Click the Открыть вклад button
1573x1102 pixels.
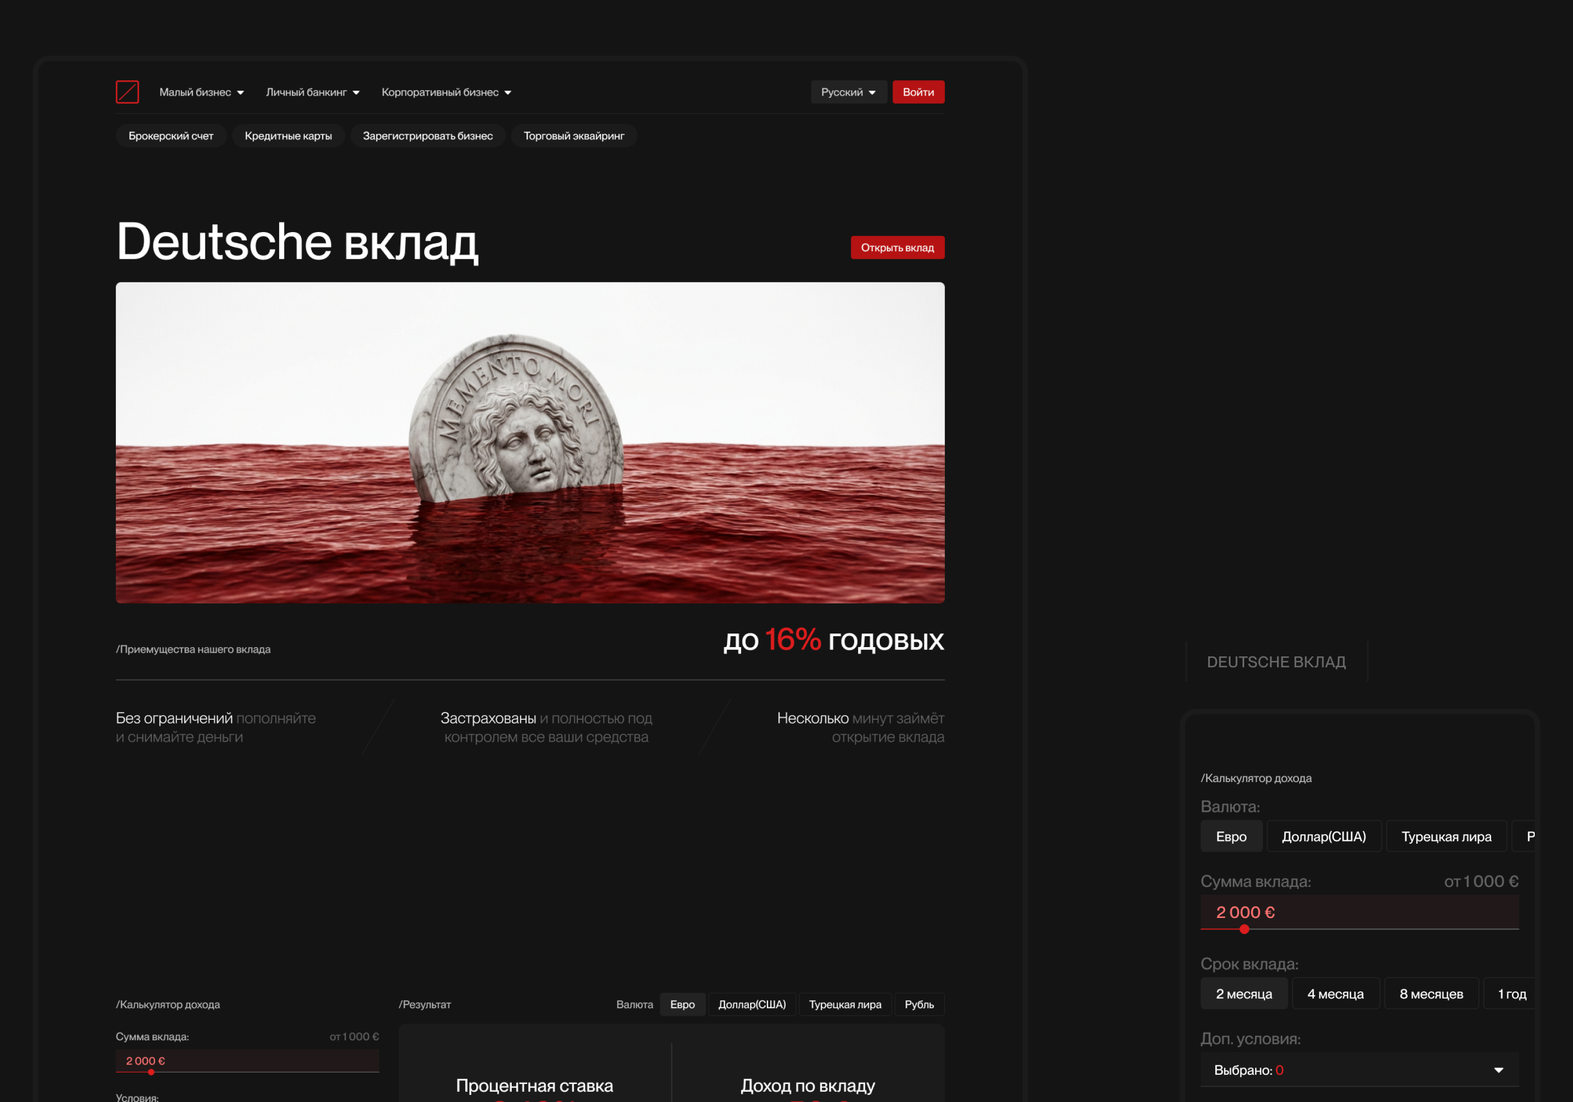pyautogui.click(x=897, y=247)
